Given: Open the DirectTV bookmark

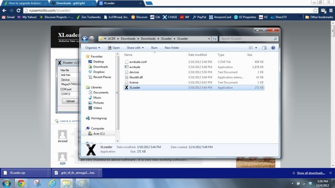Looking at the screenshot, I should 279,17.
